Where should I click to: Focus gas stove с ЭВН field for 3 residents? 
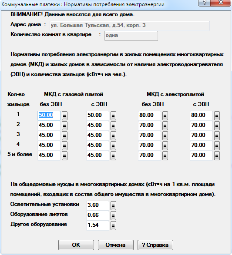click(98, 136)
